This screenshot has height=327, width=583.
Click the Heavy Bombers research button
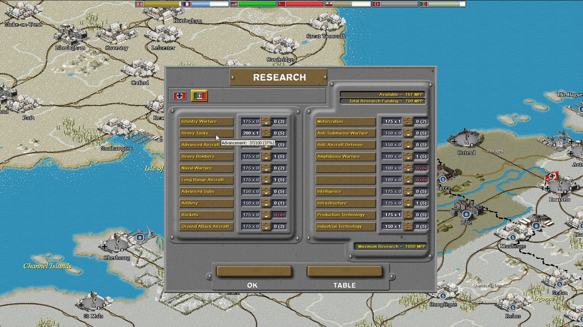tap(206, 156)
